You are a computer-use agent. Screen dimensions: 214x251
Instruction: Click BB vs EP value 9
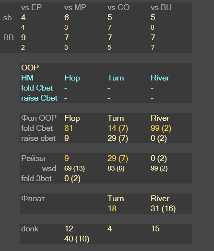[23, 38]
